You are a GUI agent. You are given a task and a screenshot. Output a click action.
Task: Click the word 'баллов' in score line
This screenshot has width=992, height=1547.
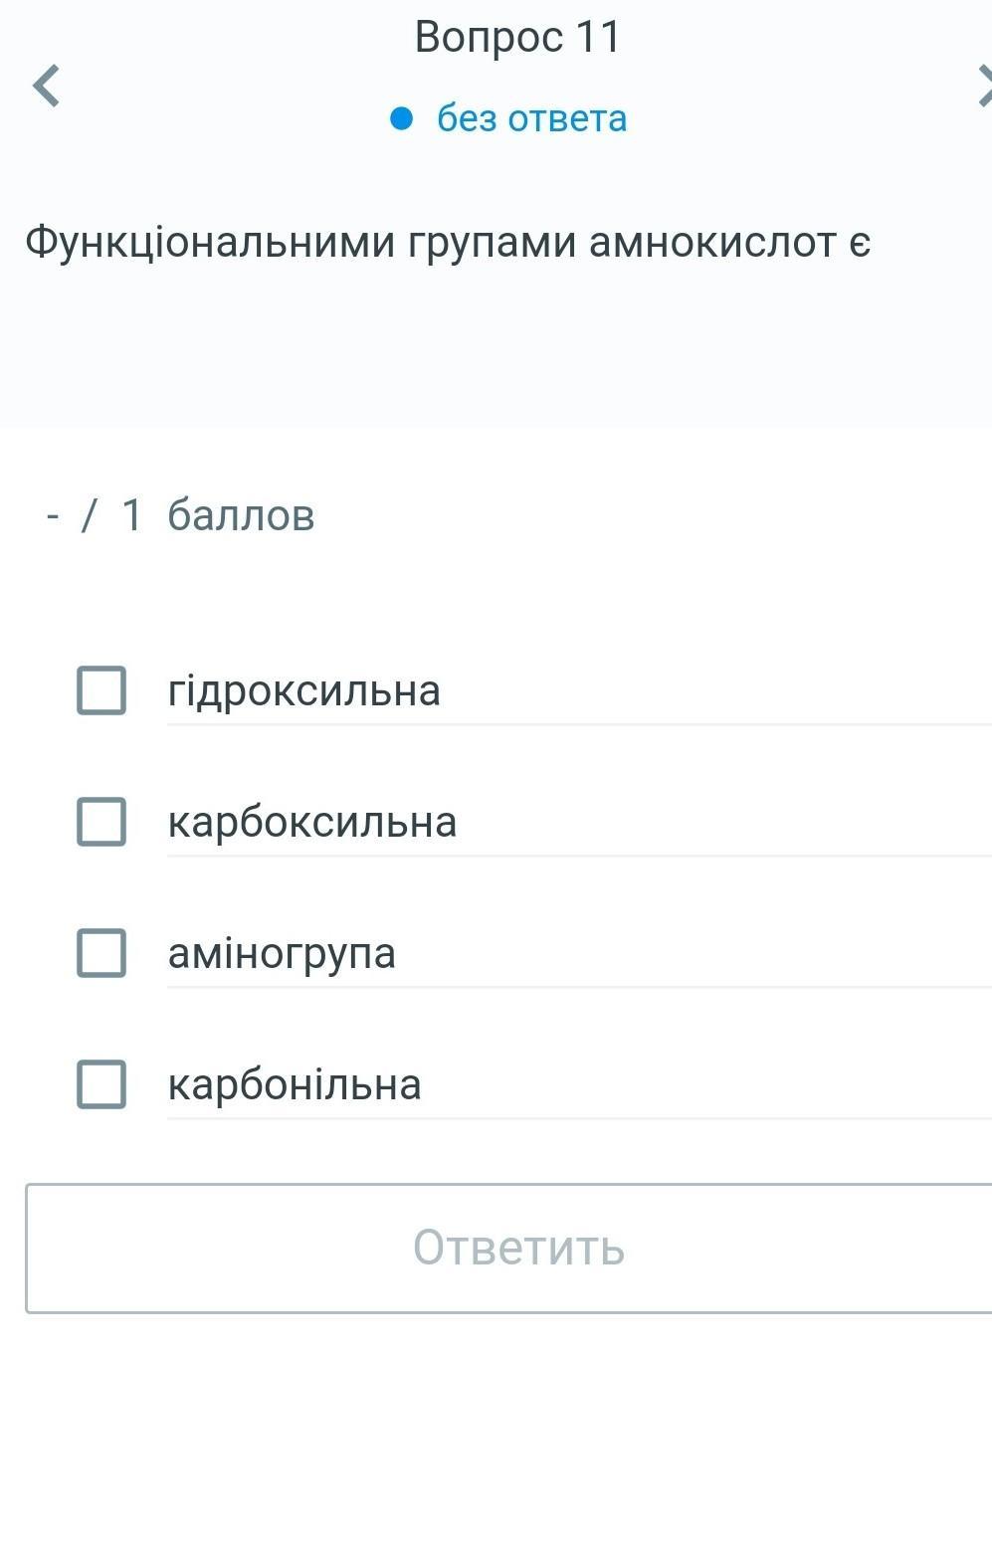click(241, 515)
